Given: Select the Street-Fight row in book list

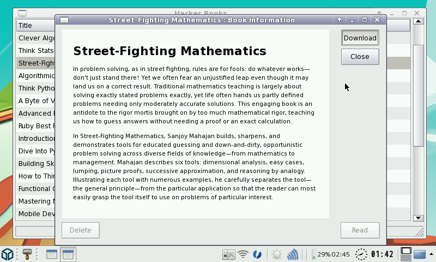Looking at the screenshot, I should [x=35, y=63].
